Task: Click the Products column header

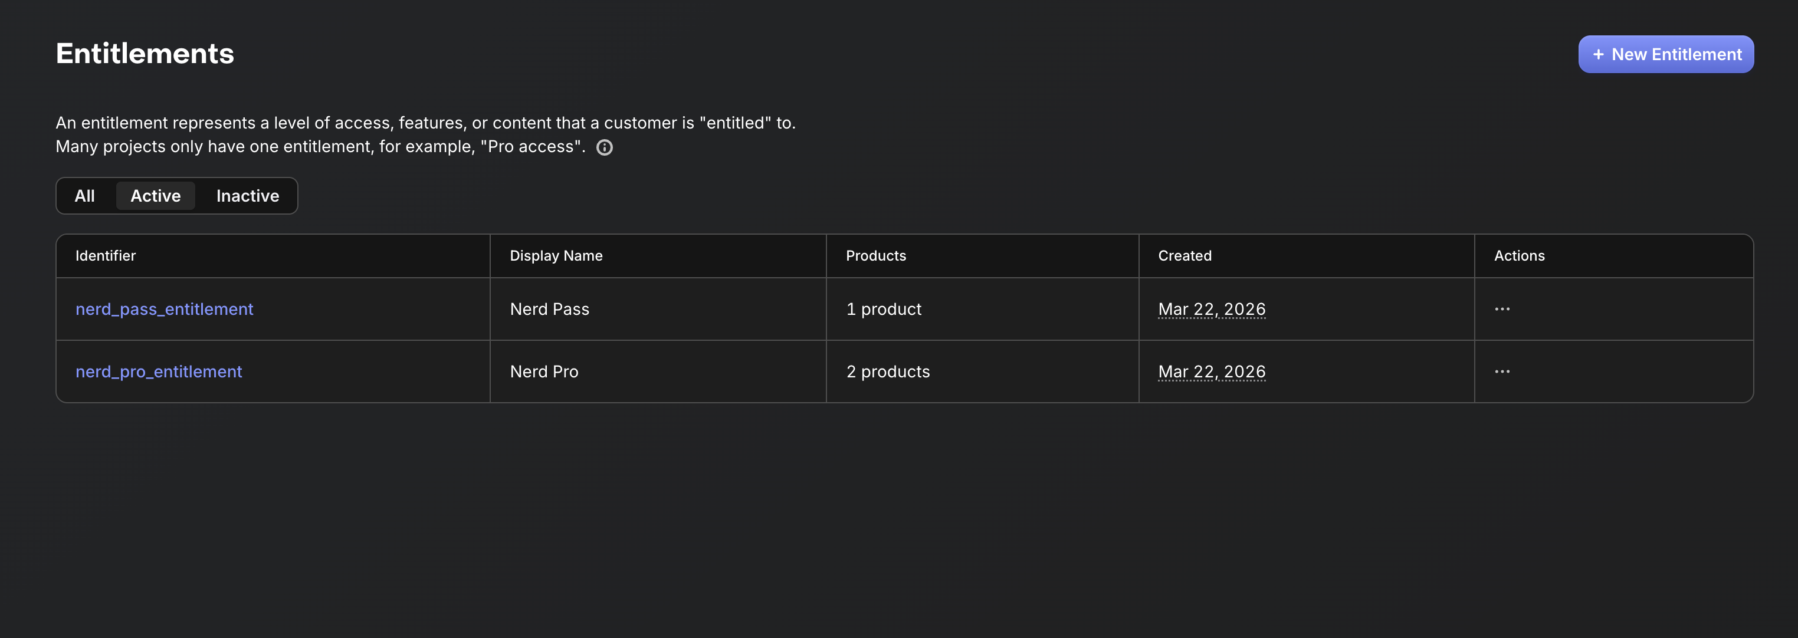Action: point(875,255)
